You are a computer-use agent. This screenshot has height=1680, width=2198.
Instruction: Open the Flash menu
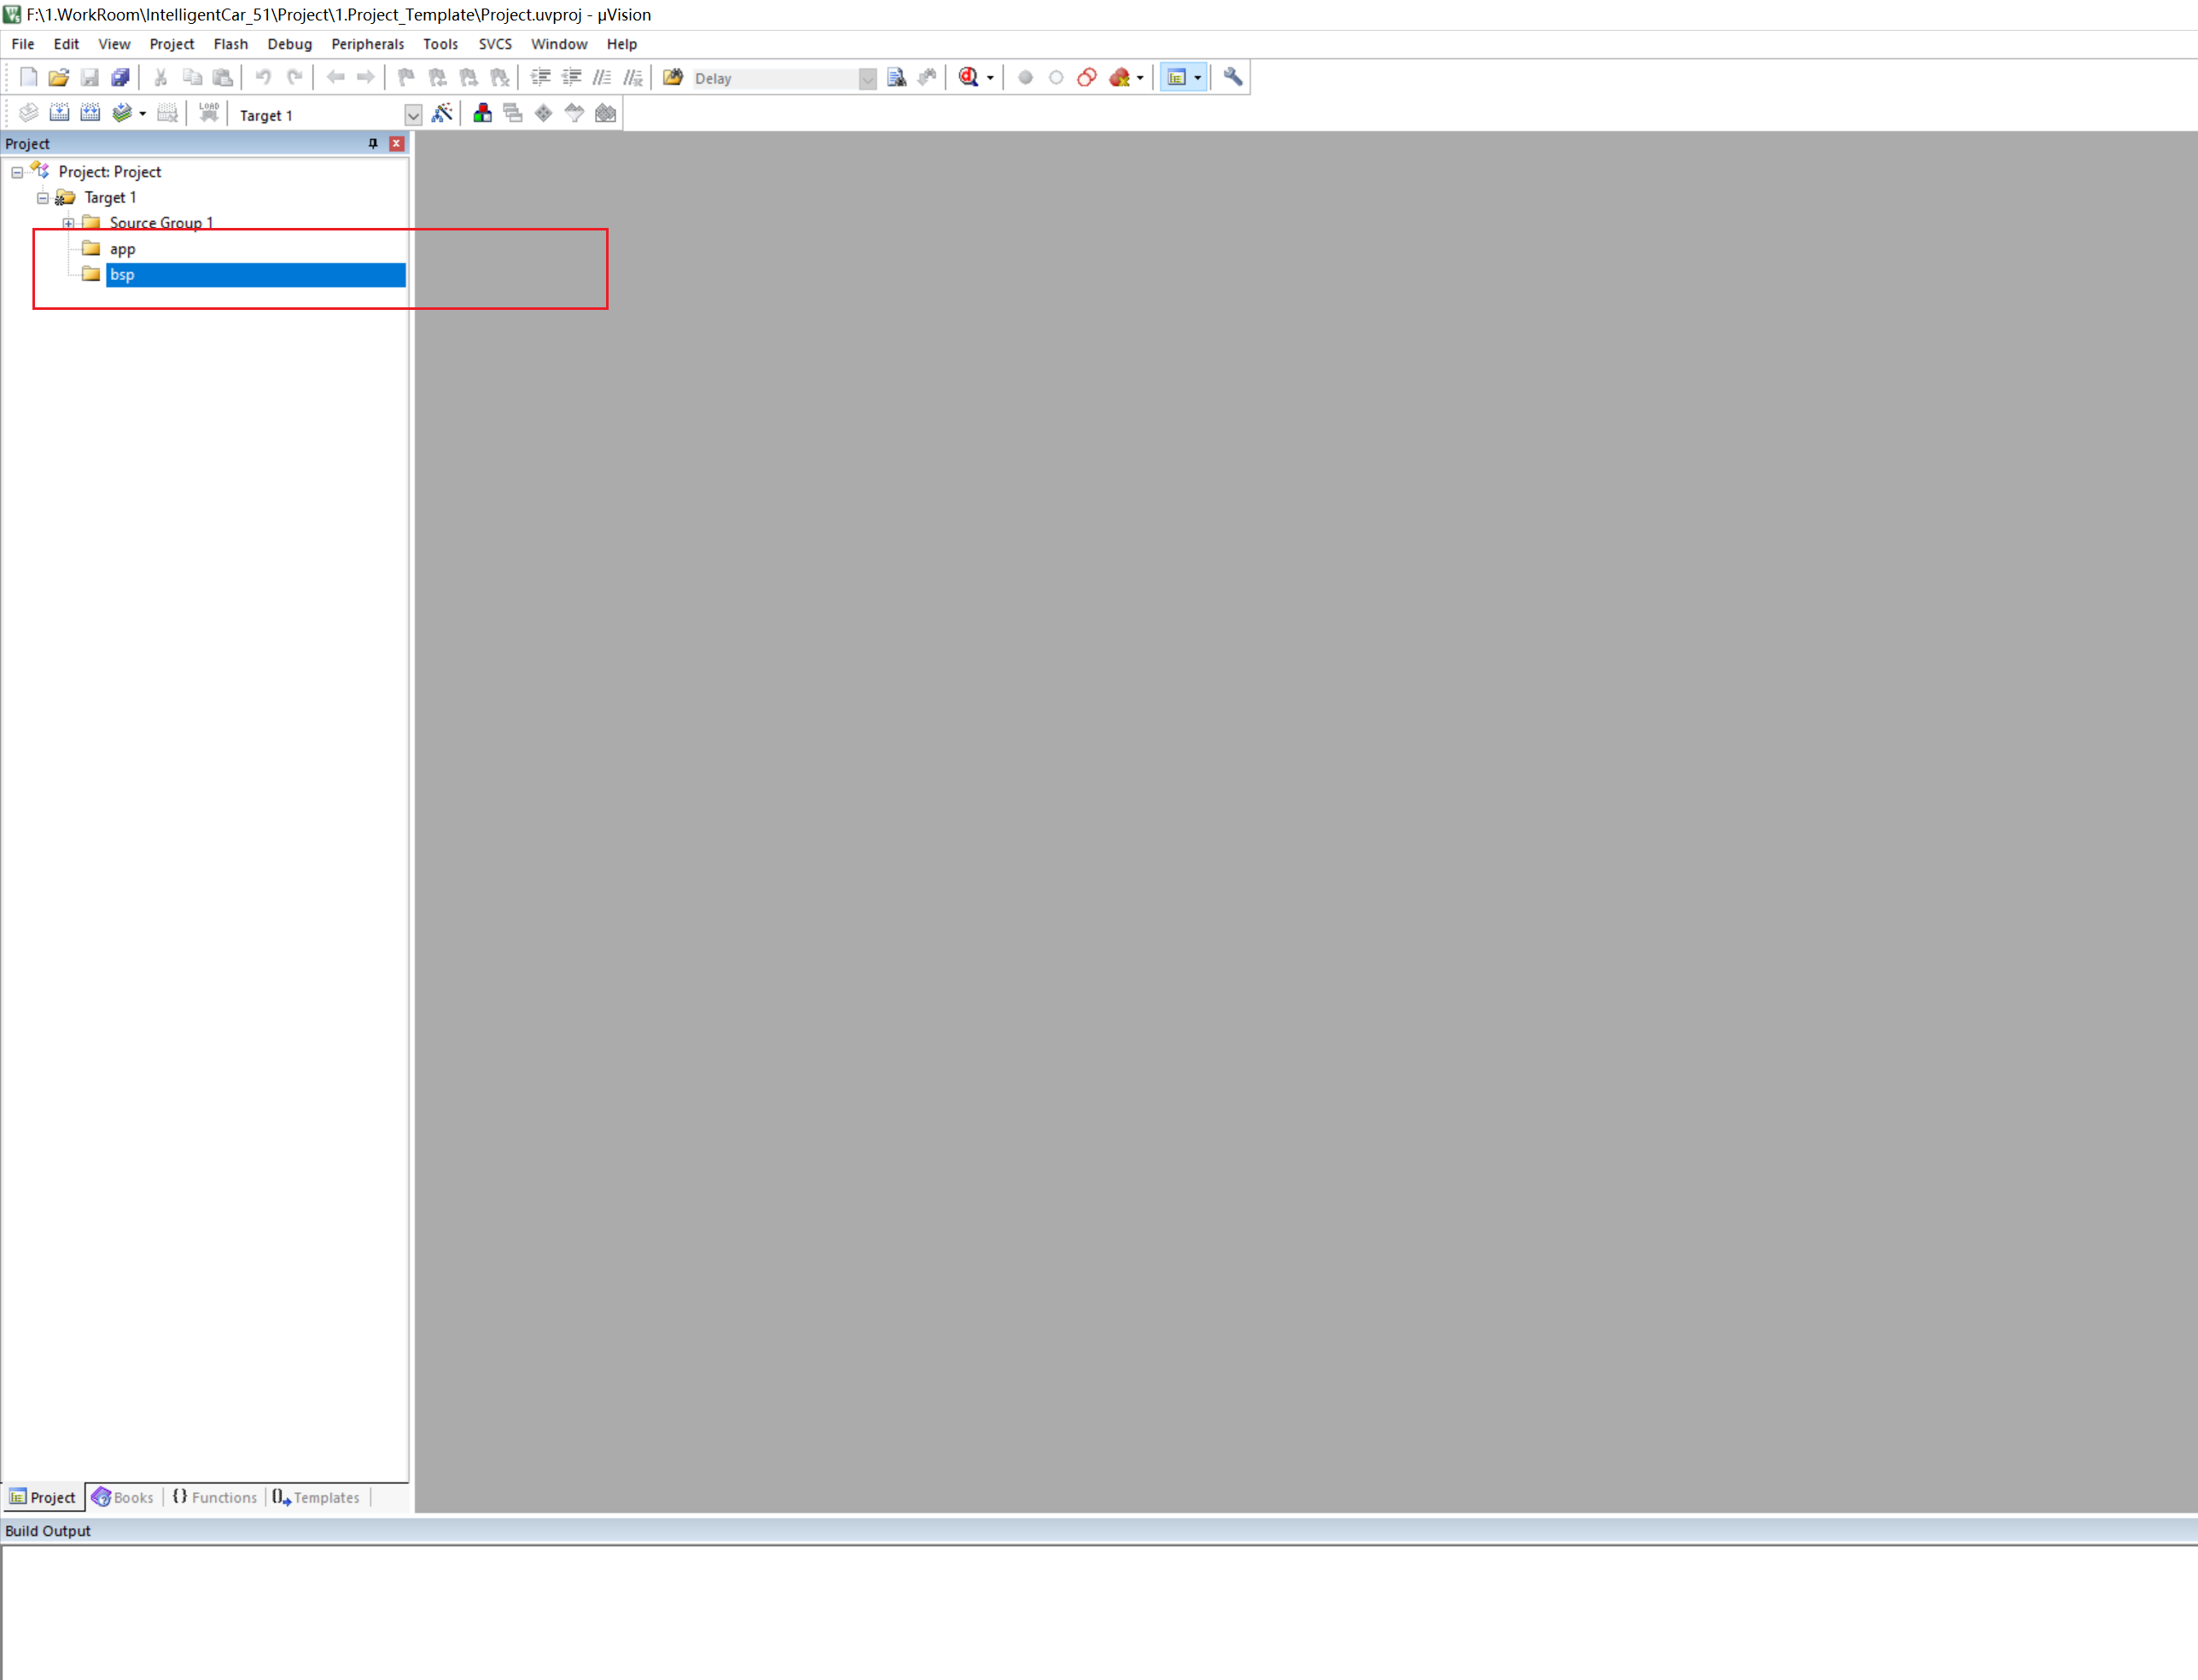[x=231, y=44]
